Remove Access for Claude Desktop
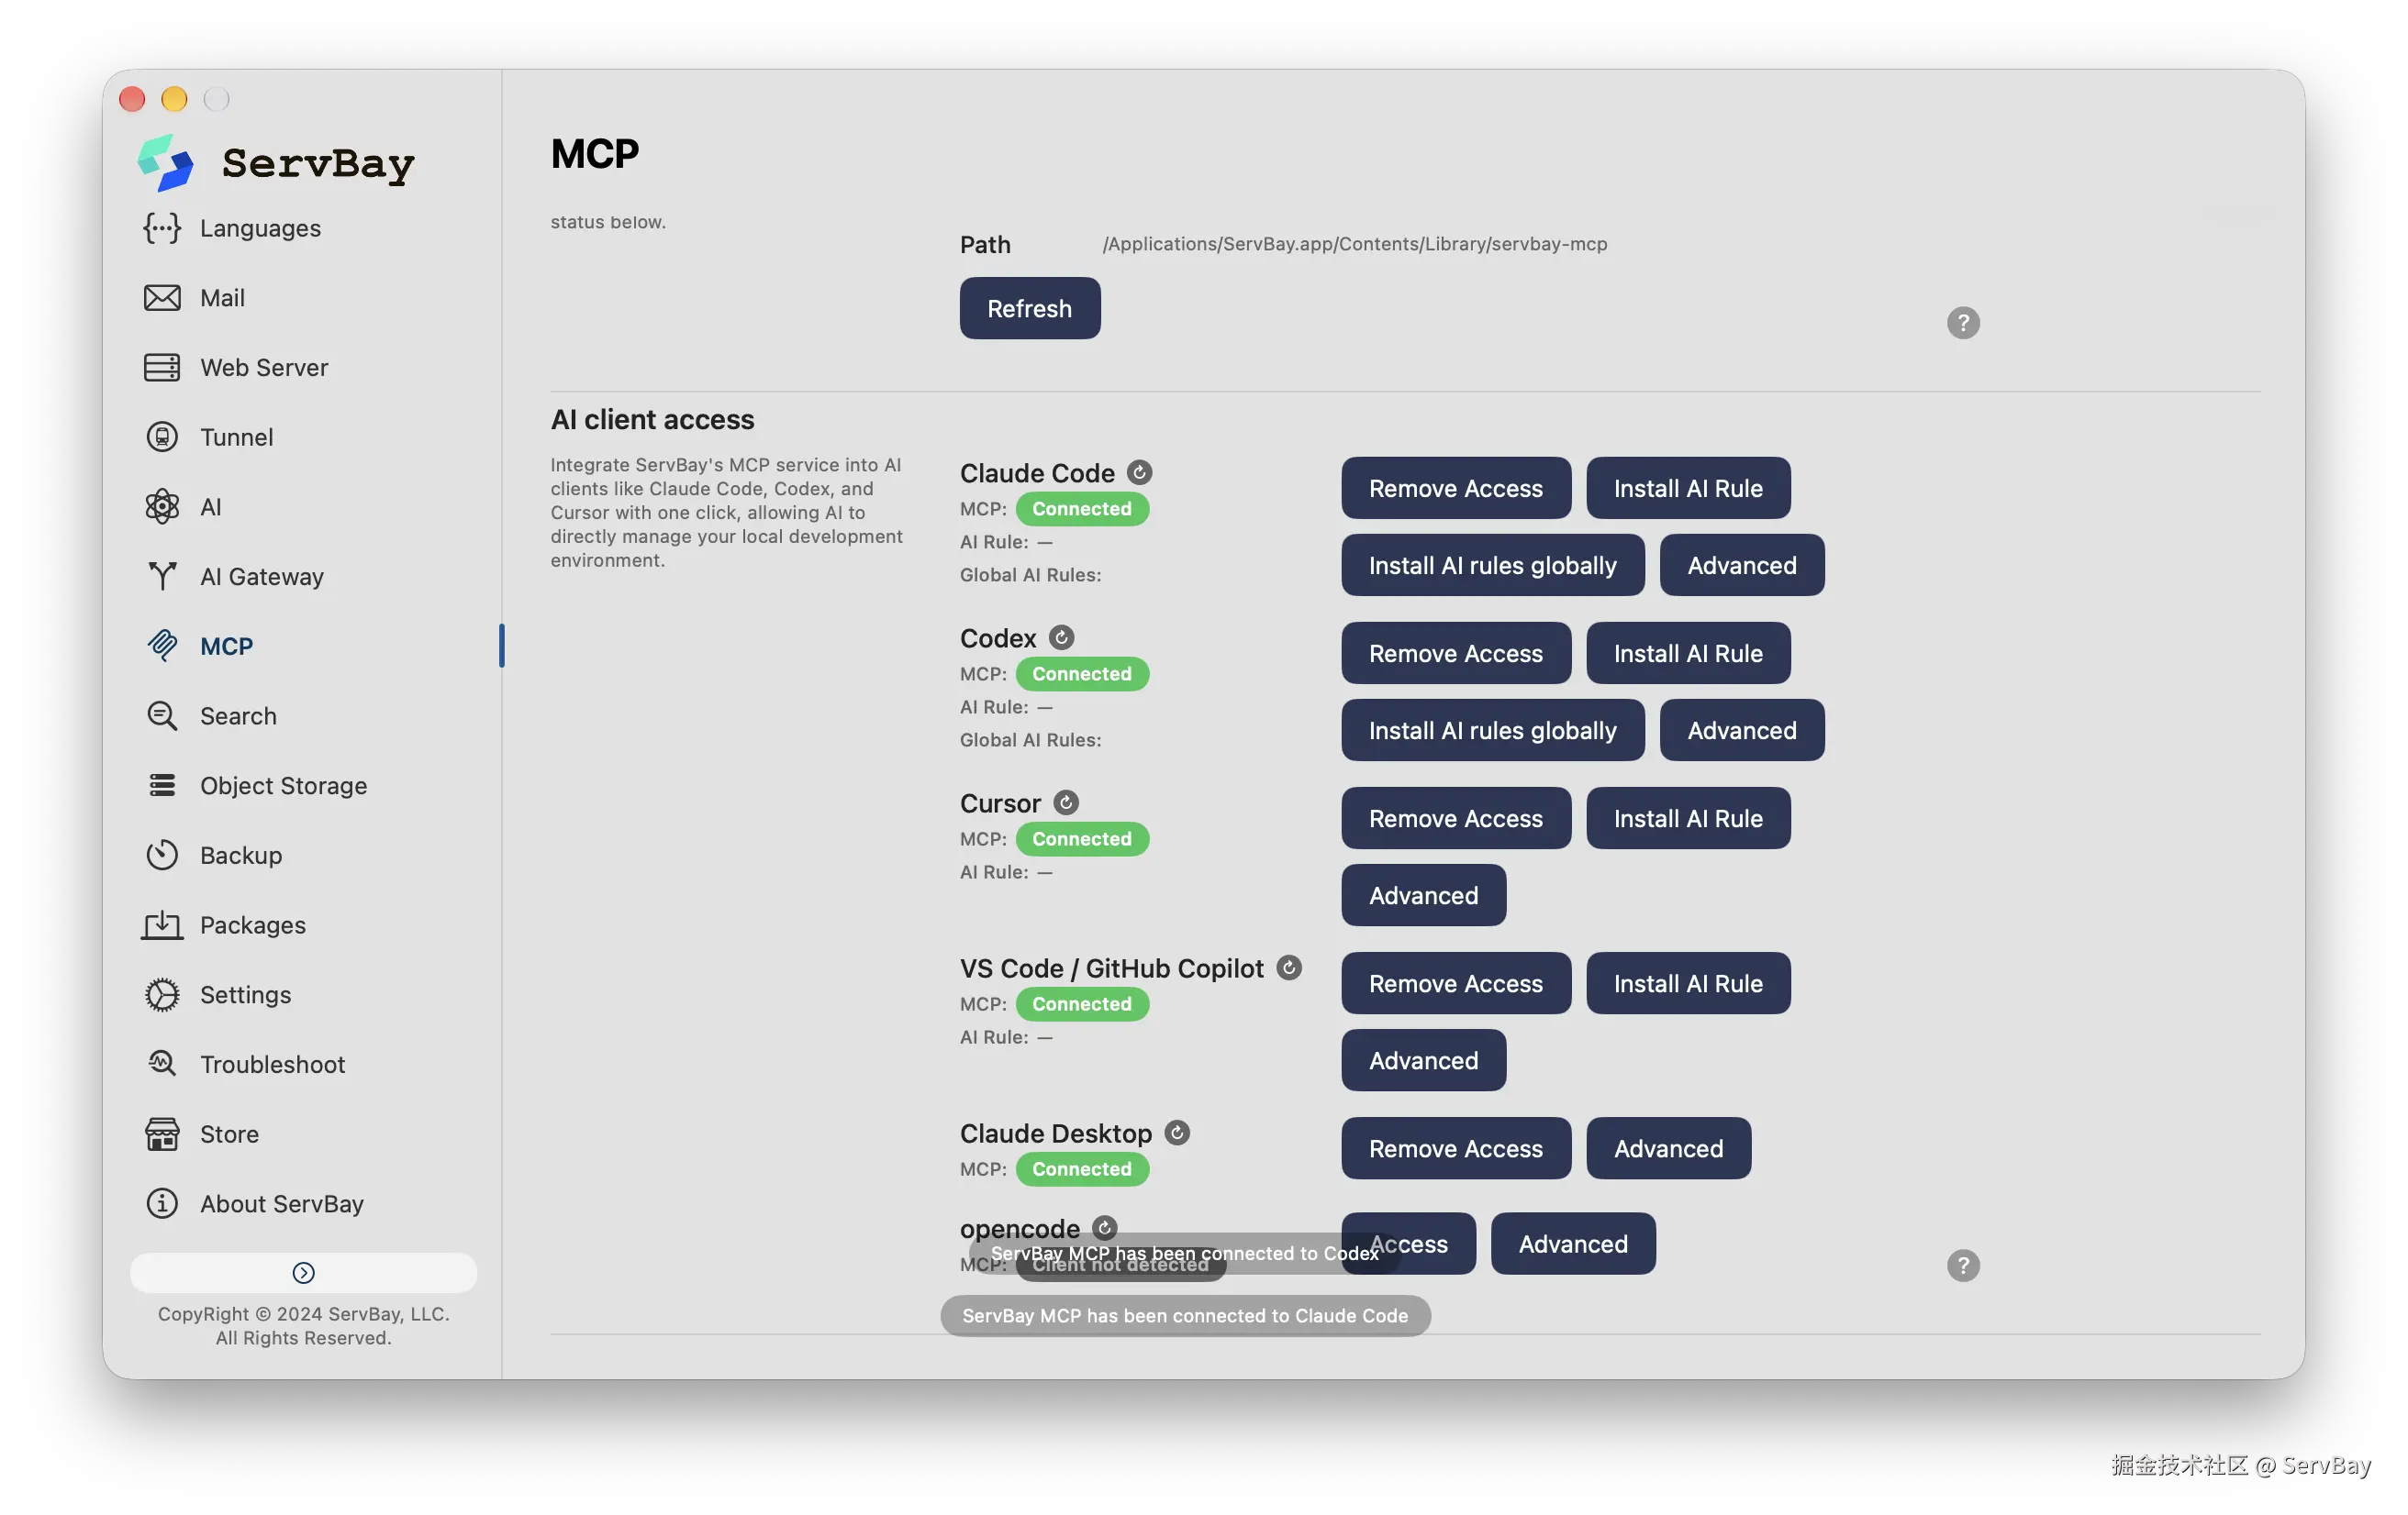2408x1515 pixels. pos(1456,1148)
